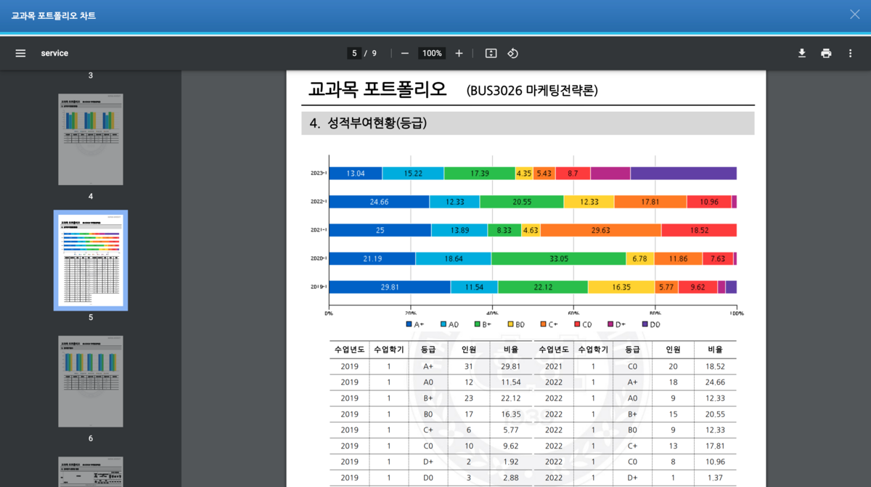This screenshot has width=871, height=487.
Task: Close the 교과목 포트폴리오 차트 dialog
Action: [x=855, y=15]
